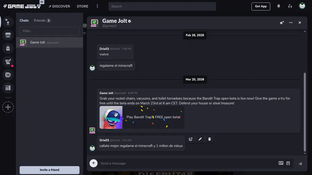The height and width of the screenshot is (175, 312).
Task: Click the send message arrow
Action: [x=300, y=164]
